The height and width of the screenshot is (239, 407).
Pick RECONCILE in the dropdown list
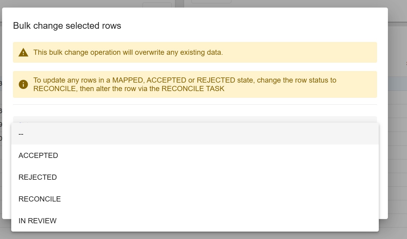195,199
